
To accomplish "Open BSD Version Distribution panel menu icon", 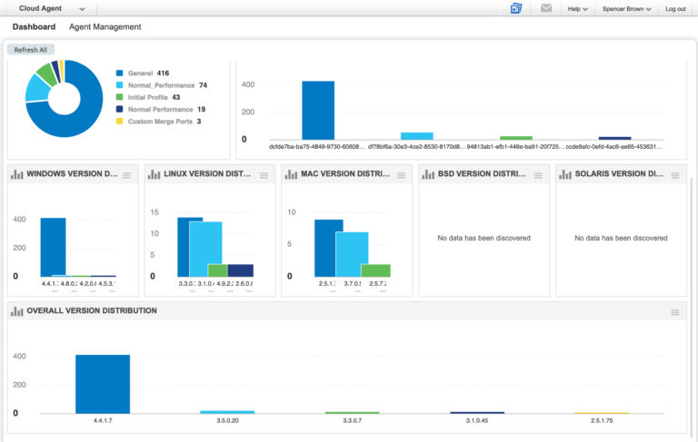I will click(x=537, y=175).
